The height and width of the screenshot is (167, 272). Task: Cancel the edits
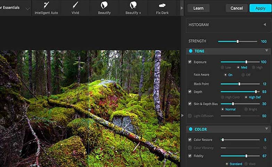coord(237,8)
